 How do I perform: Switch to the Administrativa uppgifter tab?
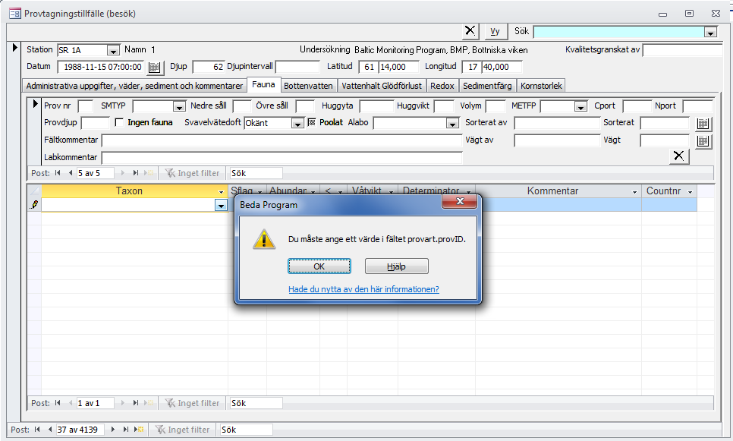point(134,86)
